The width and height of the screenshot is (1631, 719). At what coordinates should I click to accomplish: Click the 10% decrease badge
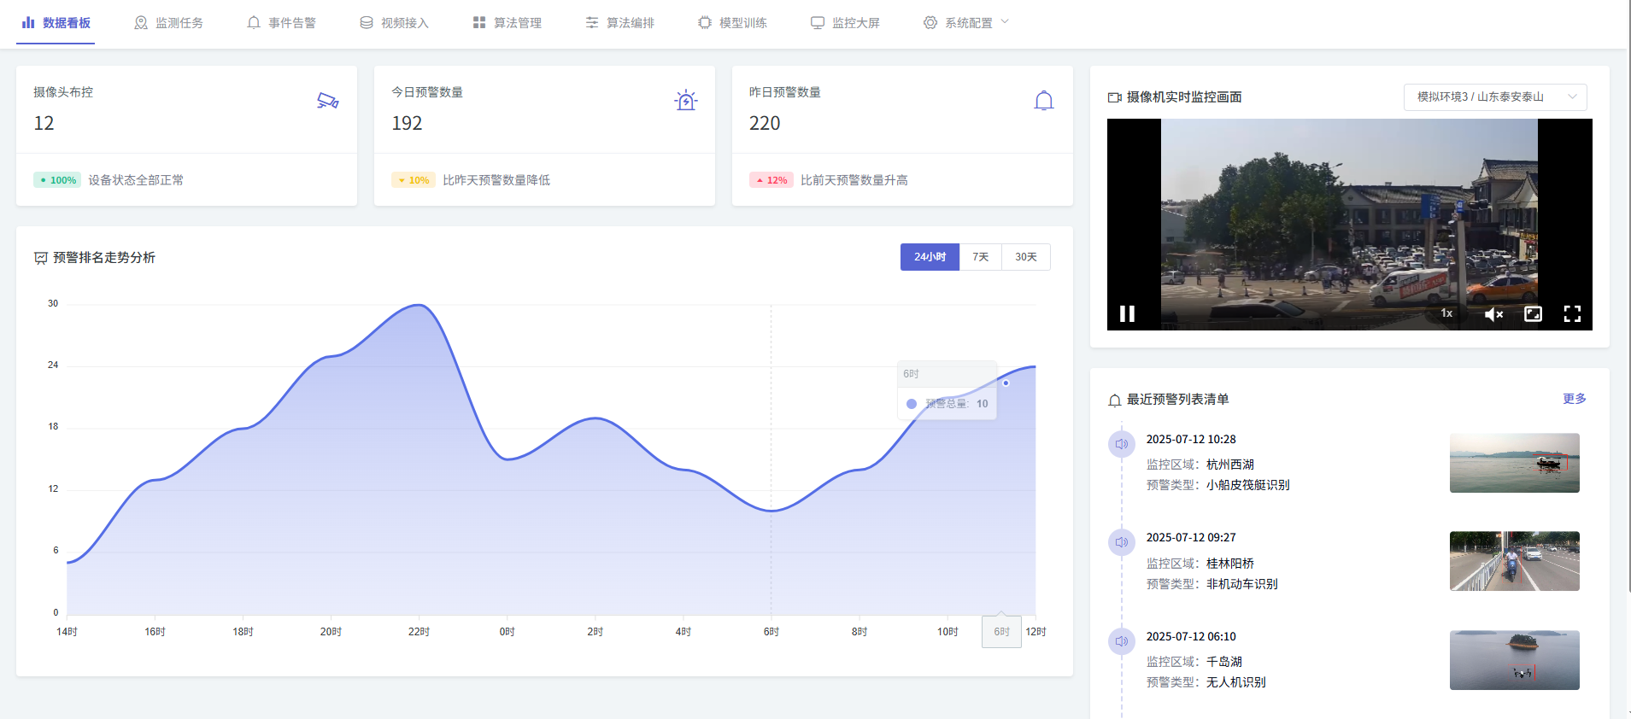coord(414,180)
